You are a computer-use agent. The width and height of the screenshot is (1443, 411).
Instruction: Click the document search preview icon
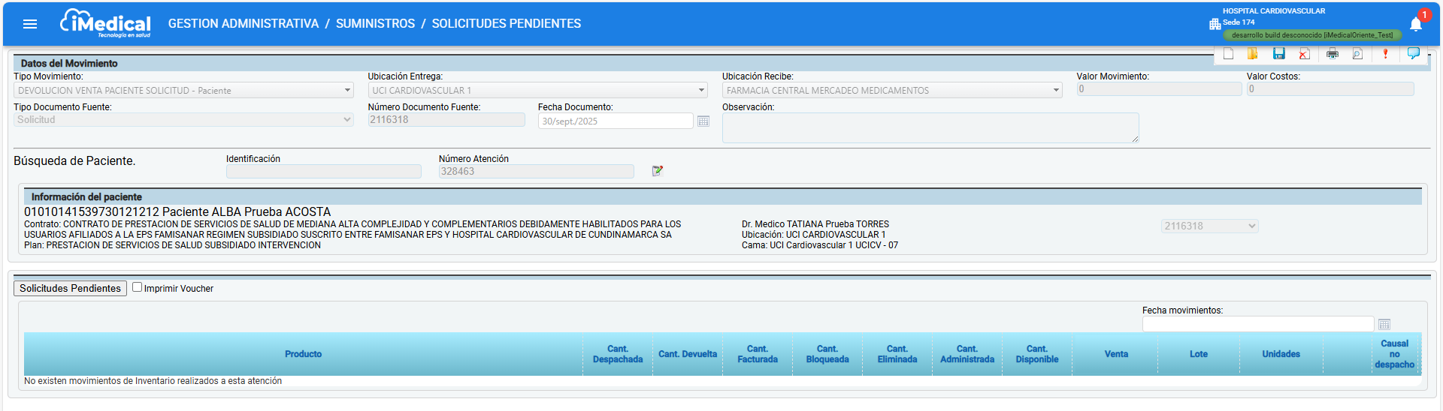[x=1357, y=54]
